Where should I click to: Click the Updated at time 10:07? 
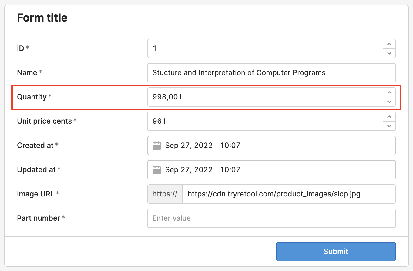pyautogui.click(x=230, y=170)
